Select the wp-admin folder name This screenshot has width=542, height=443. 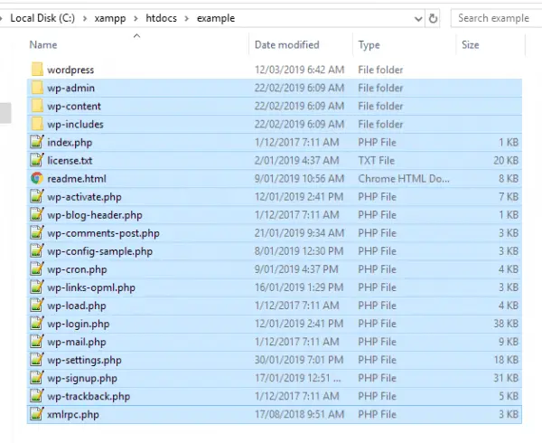[x=70, y=88]
